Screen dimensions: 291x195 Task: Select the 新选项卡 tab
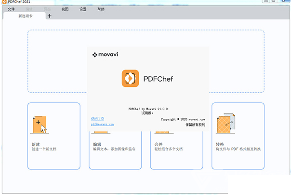25,16
